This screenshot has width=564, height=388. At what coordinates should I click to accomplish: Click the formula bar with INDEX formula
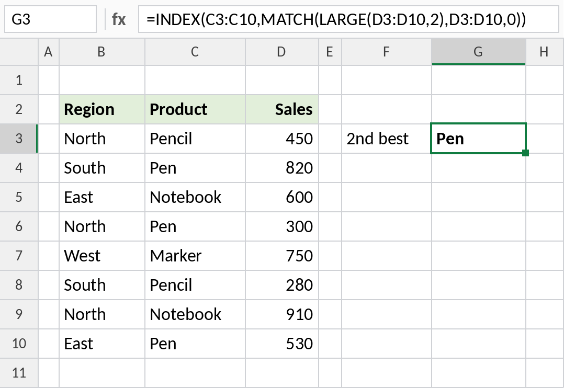(x=348, y=19)
